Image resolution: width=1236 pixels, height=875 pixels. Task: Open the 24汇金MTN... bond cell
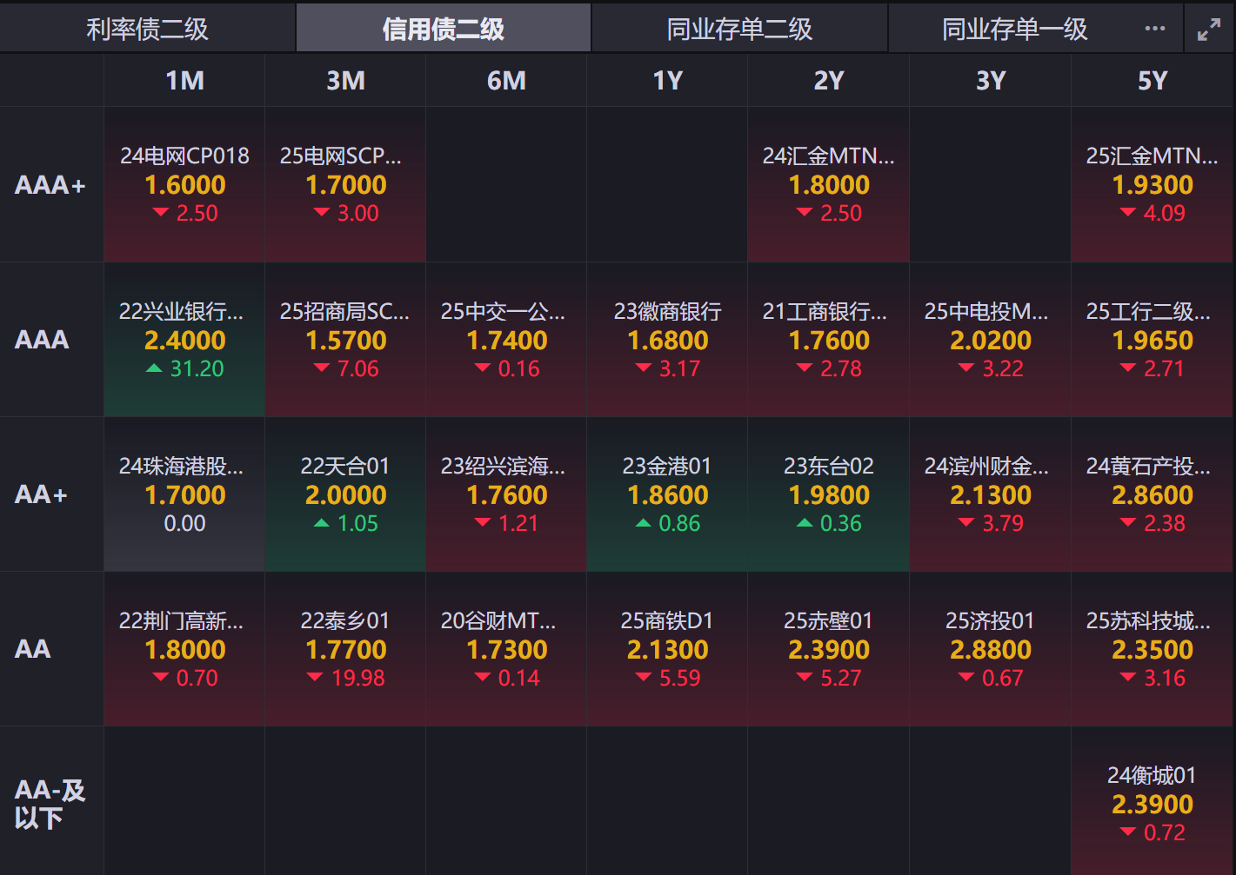pyautogui.click(x=829, y=185)
